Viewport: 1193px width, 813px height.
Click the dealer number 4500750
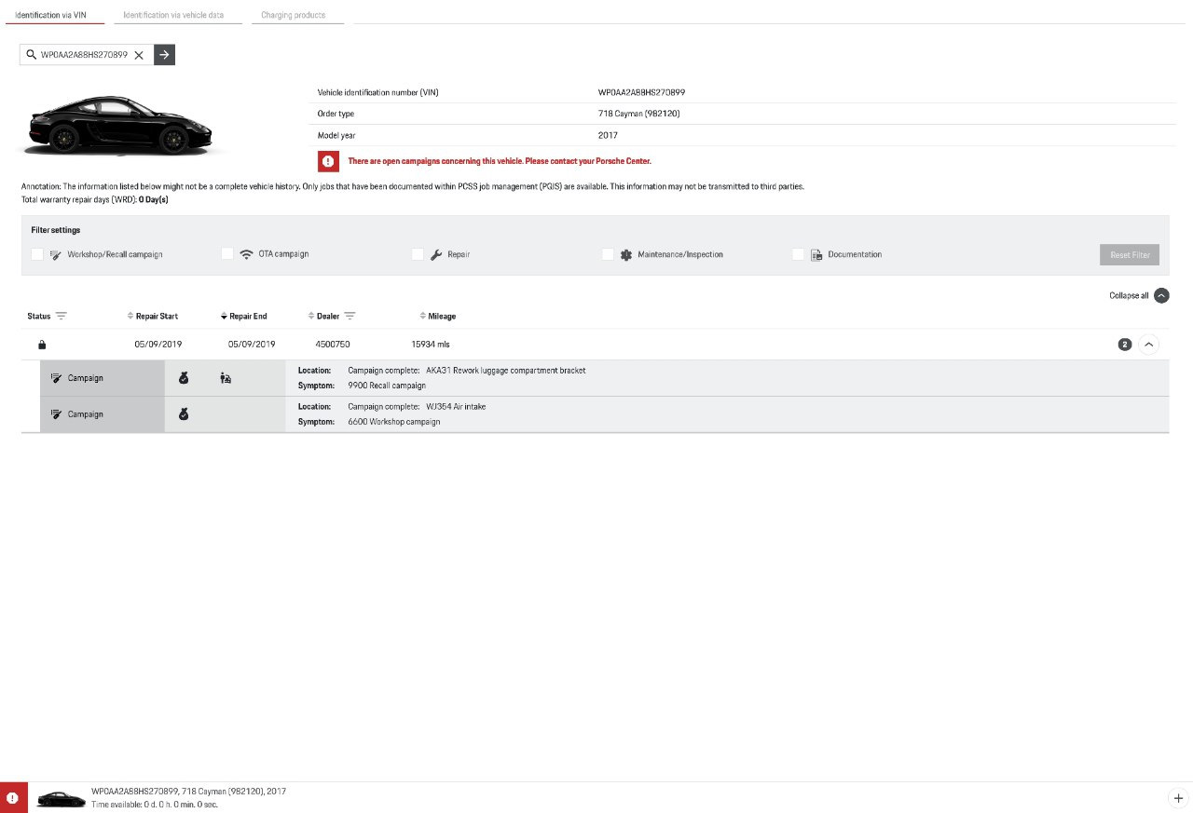(333, 345)
